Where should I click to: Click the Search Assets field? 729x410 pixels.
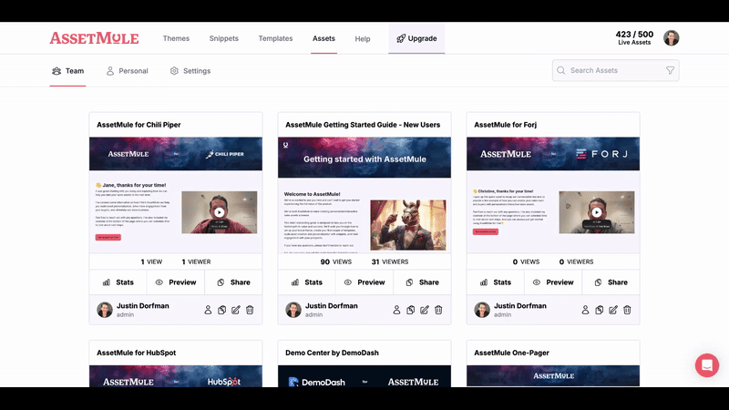[616, 70]
